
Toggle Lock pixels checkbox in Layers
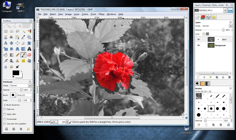point(204,34)
